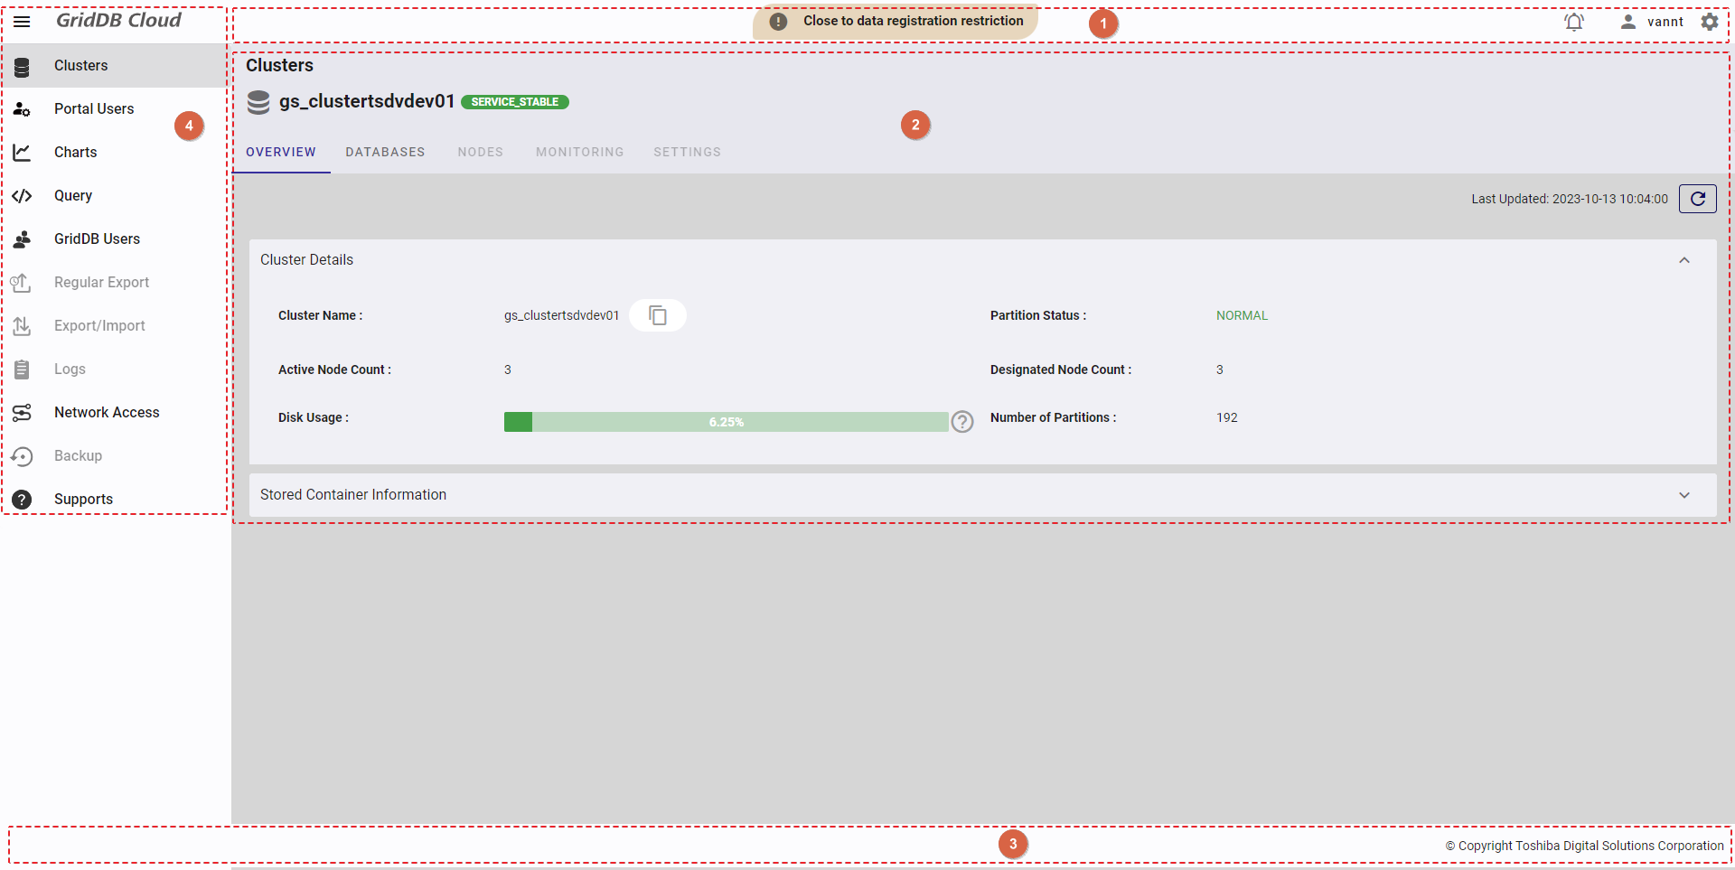
Task: Click the Active Node Count label
Action: [x=334, y=370]
